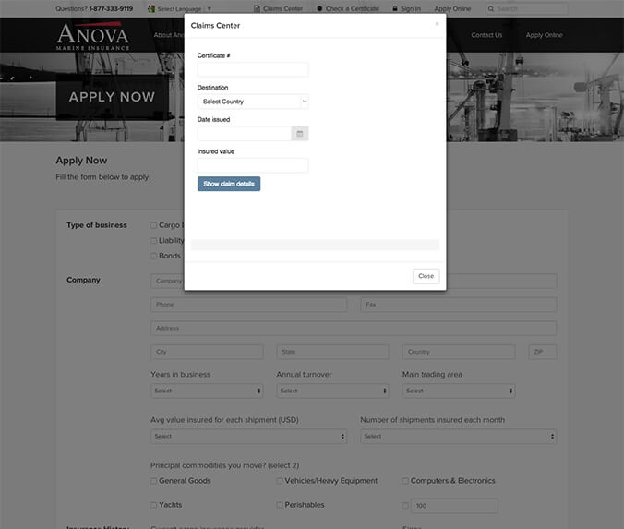The image size is (624, 529).
Task: Check the General Goods commodity box
Action: pos(154,481)
